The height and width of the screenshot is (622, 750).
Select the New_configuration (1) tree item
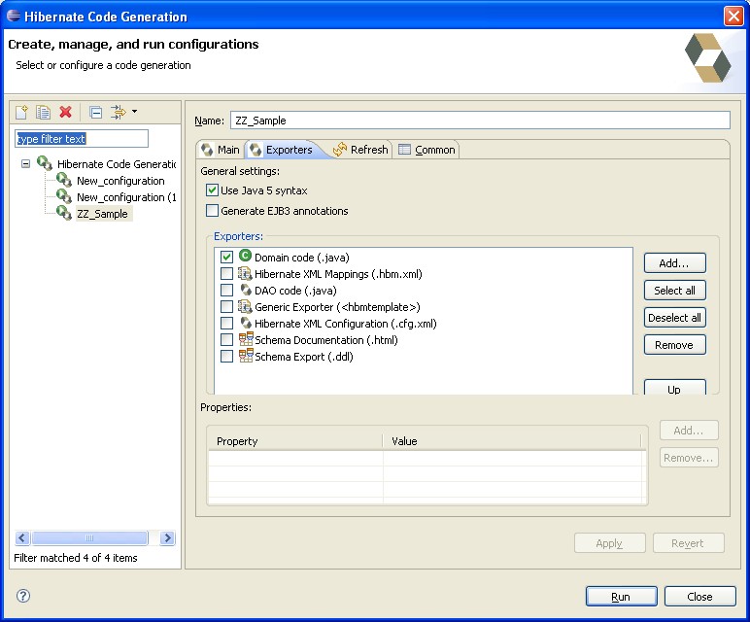point(126,197)
